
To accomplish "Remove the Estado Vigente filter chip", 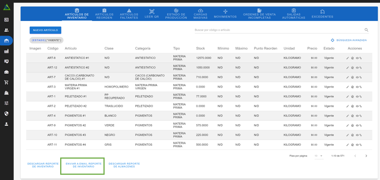I will click(x=47, y=40).
